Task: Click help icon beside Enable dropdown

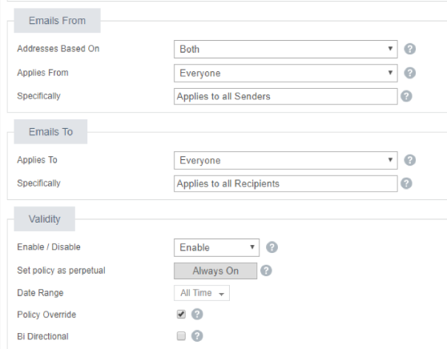Action: tap(272, 247)
